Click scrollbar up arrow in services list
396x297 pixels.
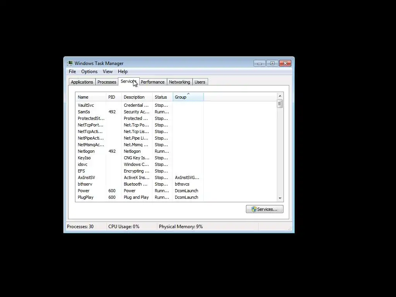tap(280, 96)
